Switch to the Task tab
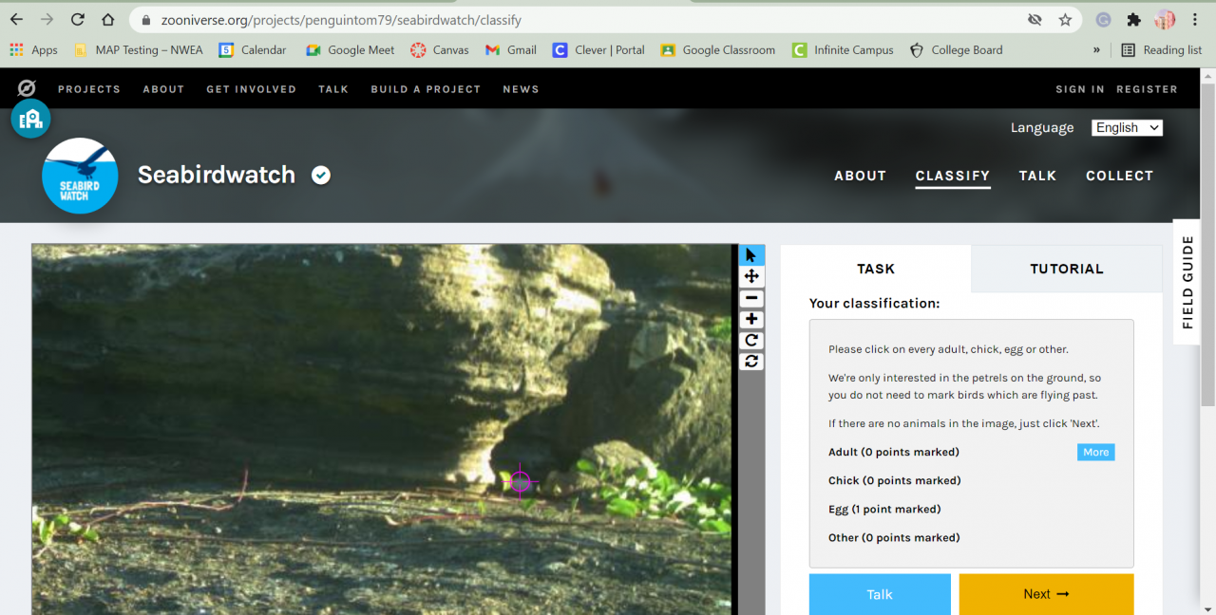The width and height of the screenshot is (1216, 615). [876, 269]
